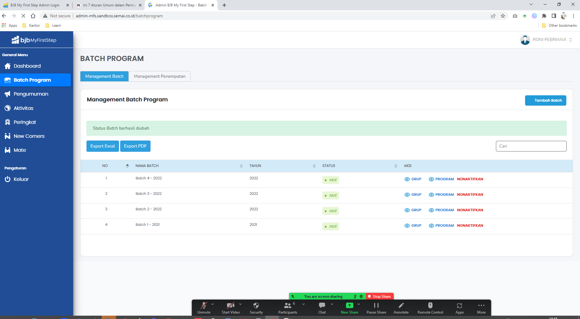Viewport: 580px width, 319px height.
Task: Click the user avatar picture
Action: click(x=525, y=40)
